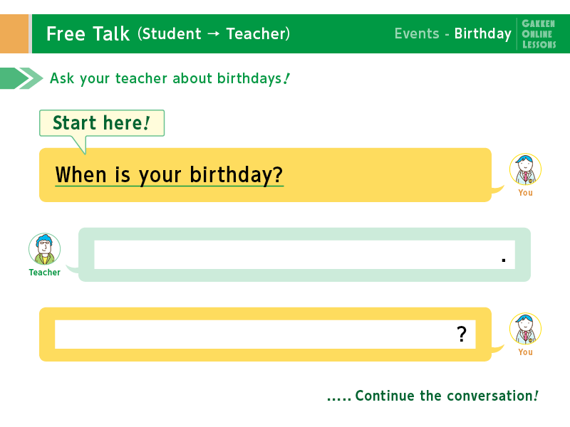Click the green double-chevron arrow icon

click(x=21, y=78)
